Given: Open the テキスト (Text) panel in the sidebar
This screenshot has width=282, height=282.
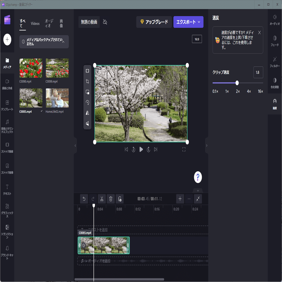Looking at the screenshot, I should pos(7,189).
